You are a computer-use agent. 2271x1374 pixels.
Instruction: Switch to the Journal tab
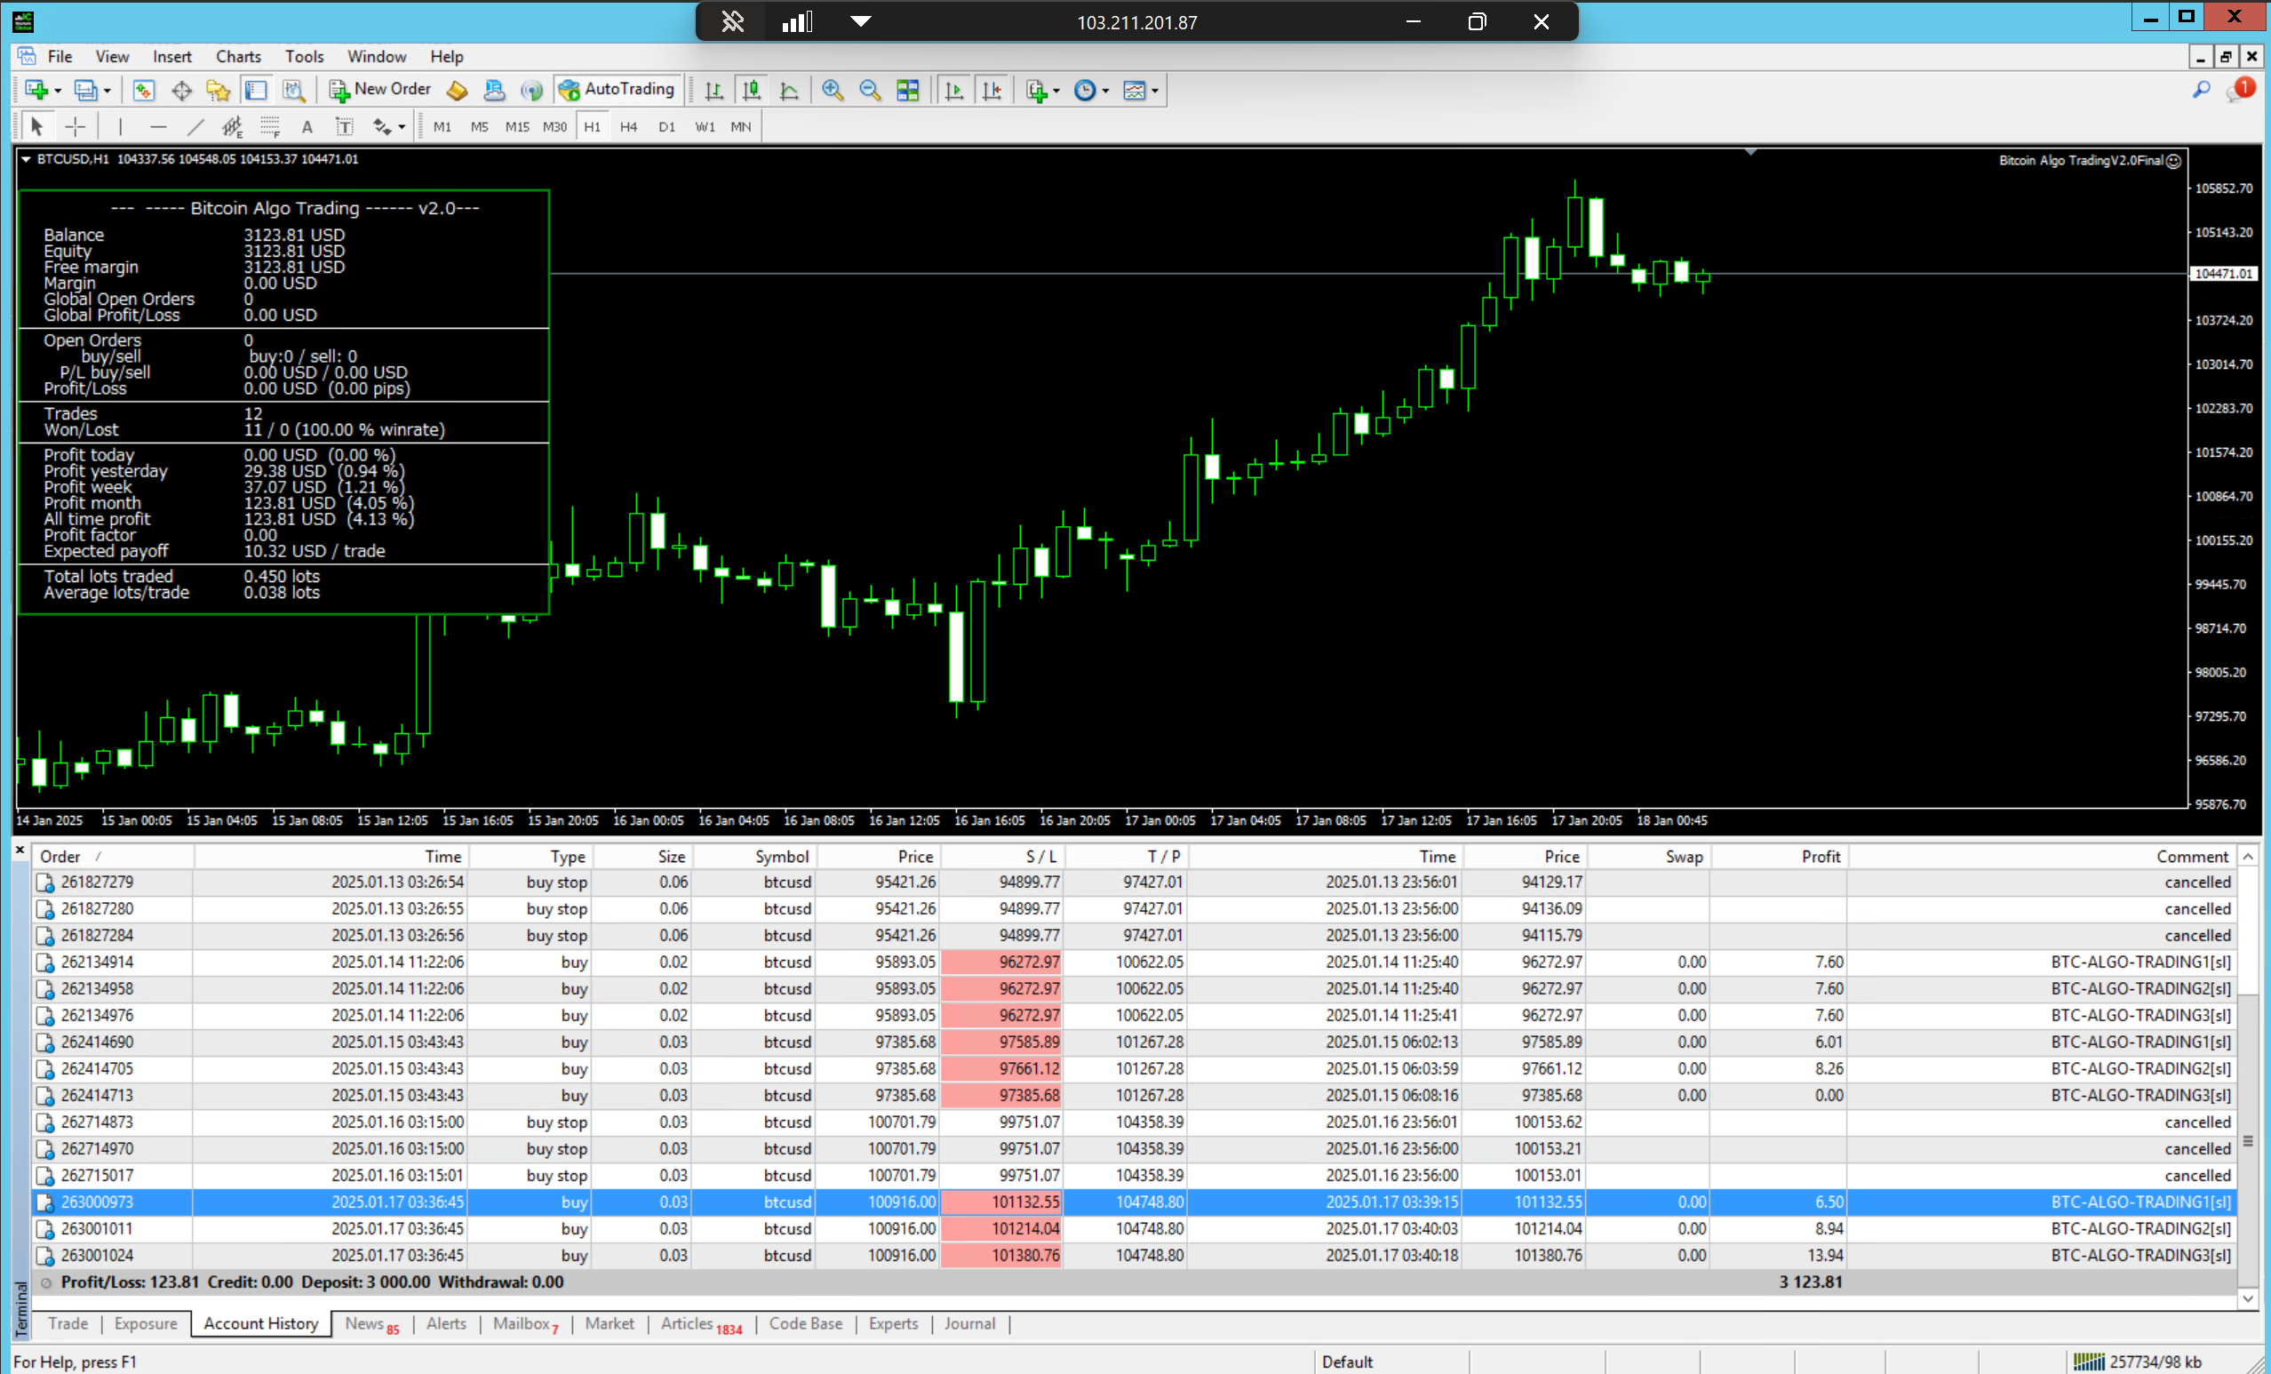968,1323
